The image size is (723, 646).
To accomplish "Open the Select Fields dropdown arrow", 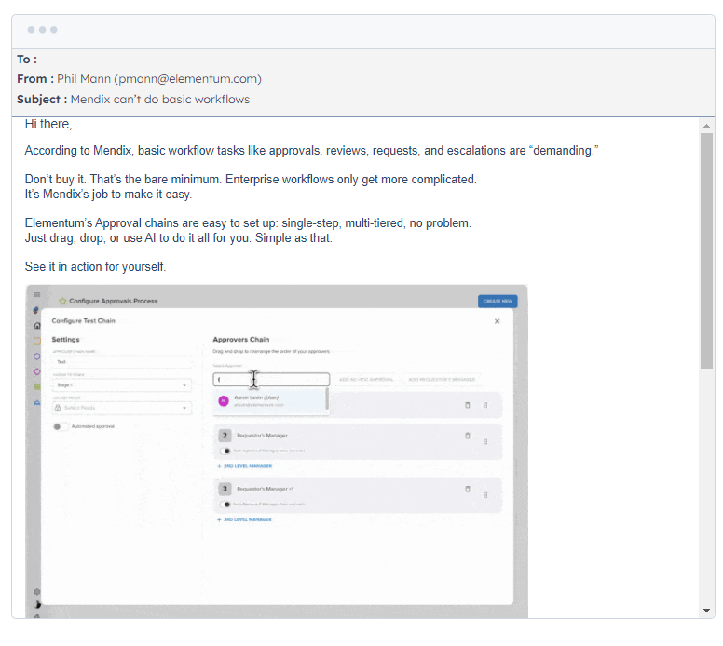I will (x=184, y=408).
